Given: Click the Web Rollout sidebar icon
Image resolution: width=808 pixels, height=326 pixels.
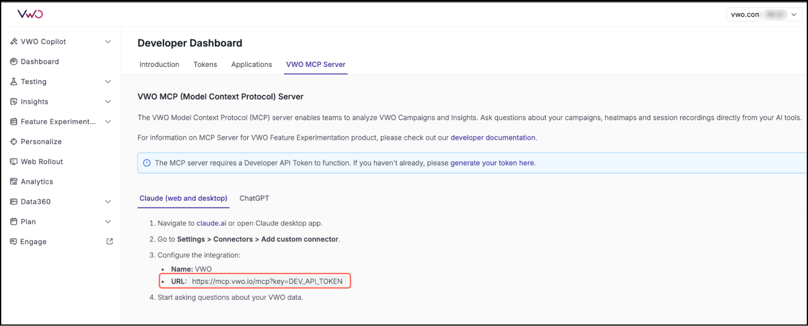Looking at the screenshot, I should [x=13, y=161].
